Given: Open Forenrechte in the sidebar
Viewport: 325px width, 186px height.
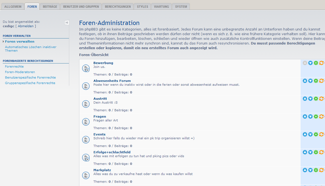Looking at the screenshot, I should point(14,67).
